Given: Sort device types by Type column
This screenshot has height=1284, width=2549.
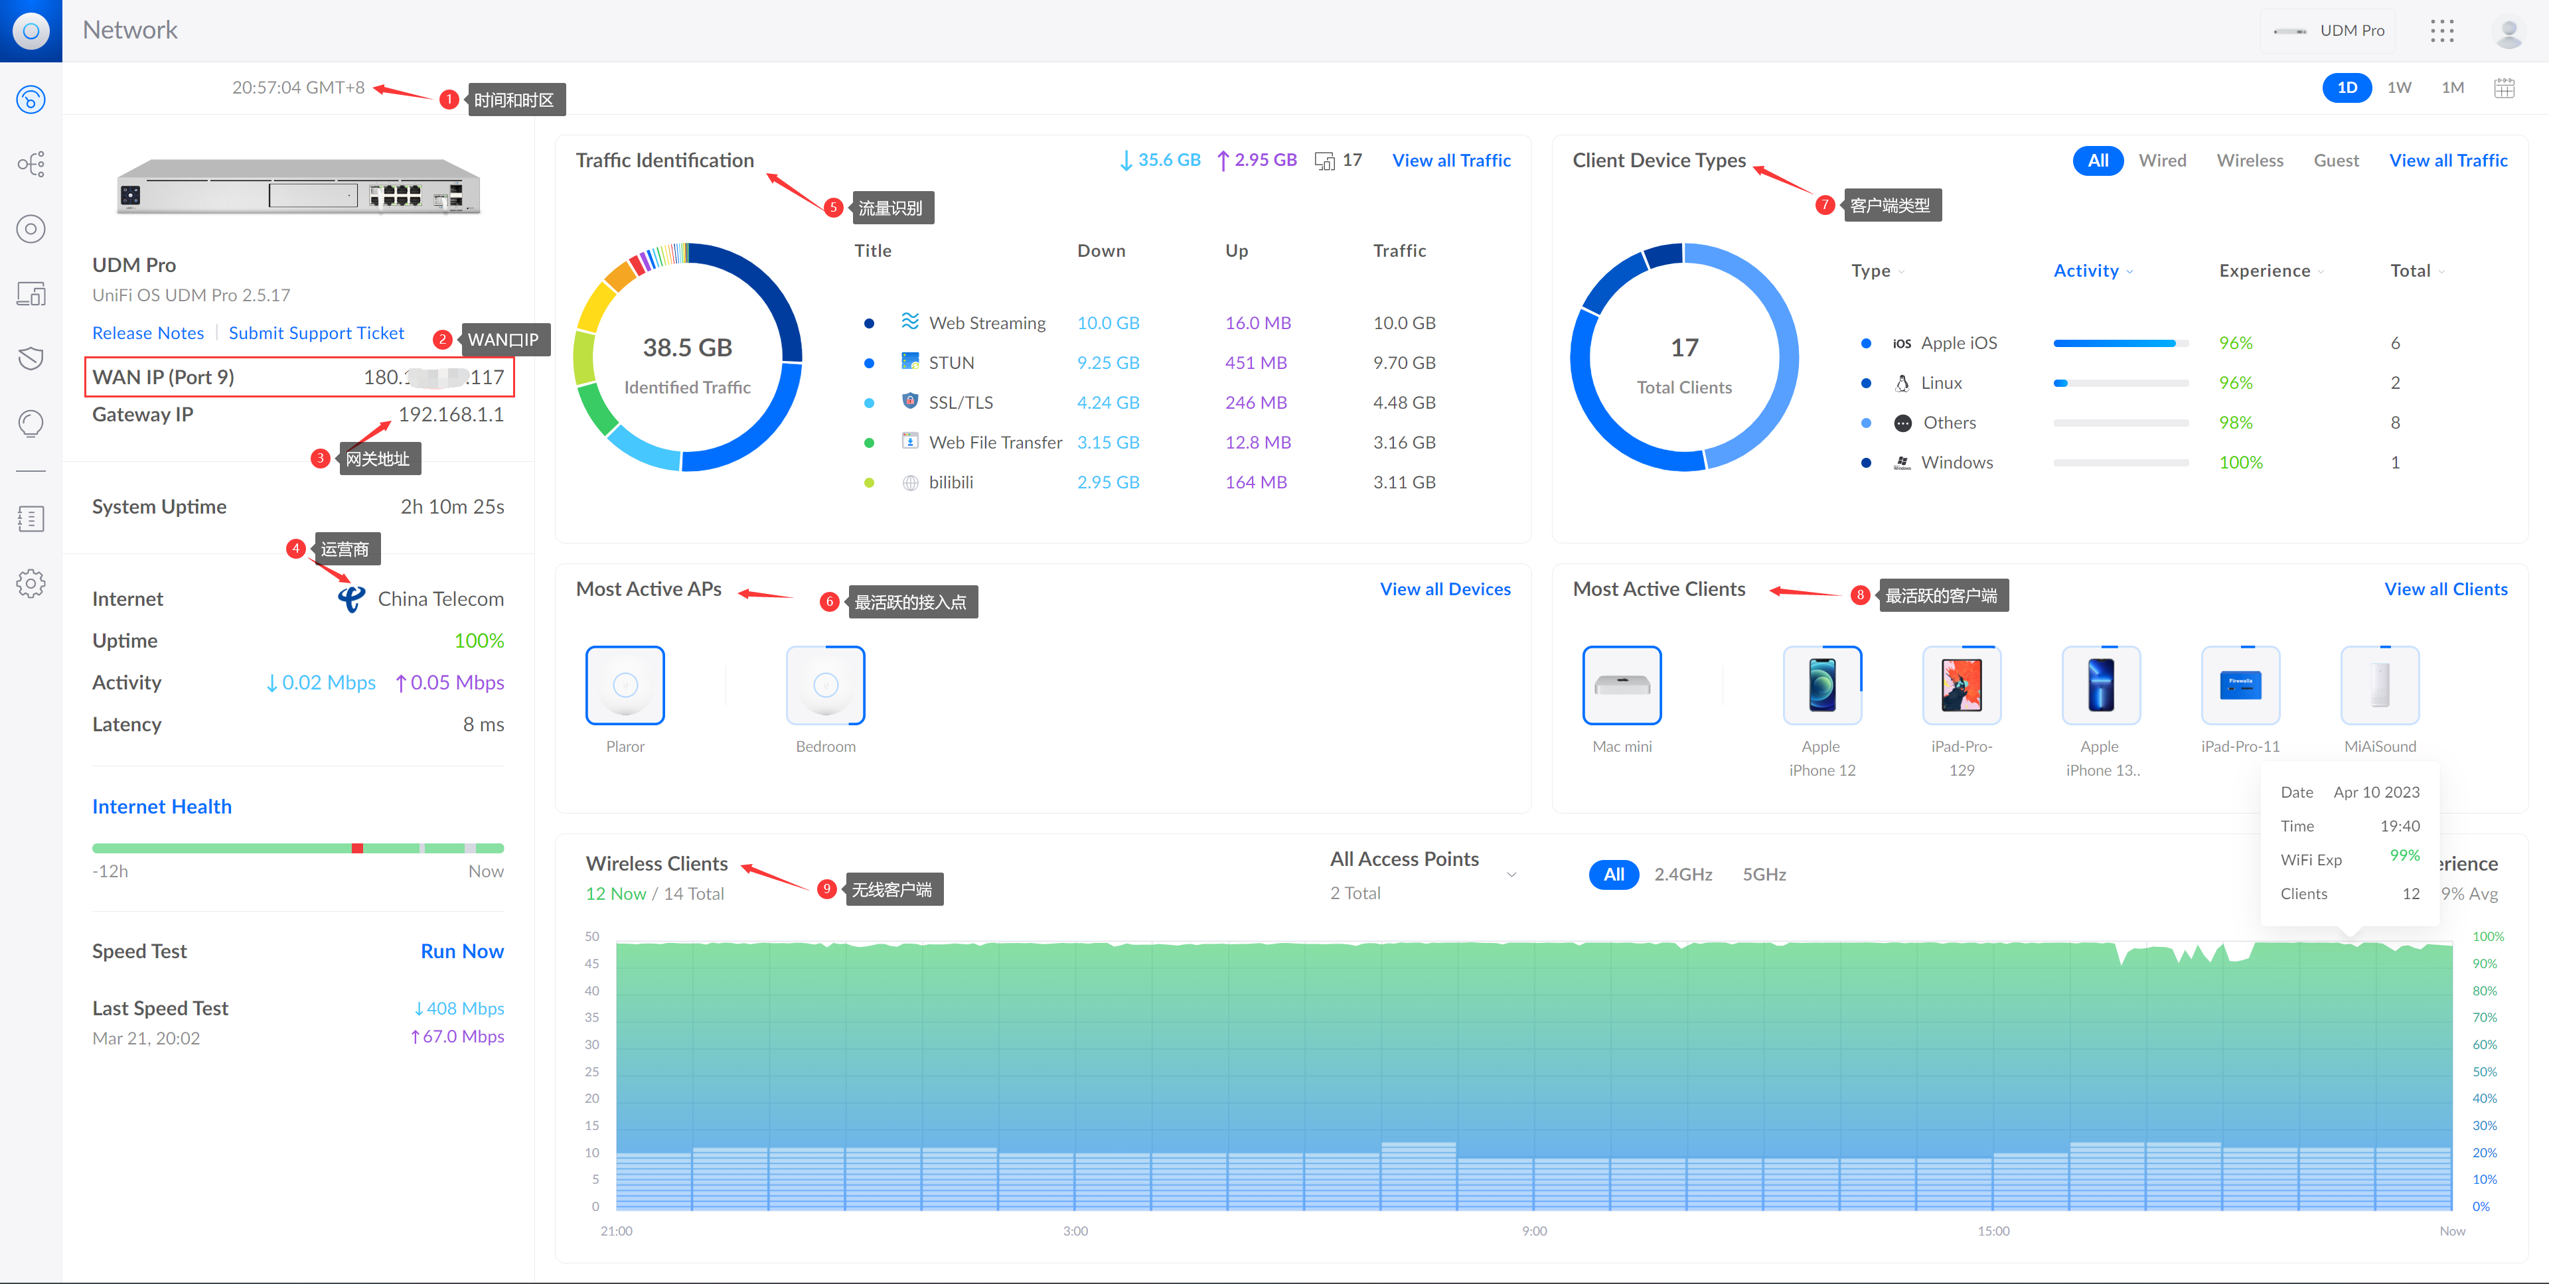Looking at the screenshot, I should 1877,271.
